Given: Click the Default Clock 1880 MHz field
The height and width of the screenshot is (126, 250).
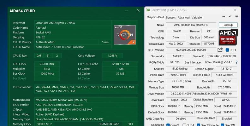Looking at the screenshot, I should tap(174, 112).
